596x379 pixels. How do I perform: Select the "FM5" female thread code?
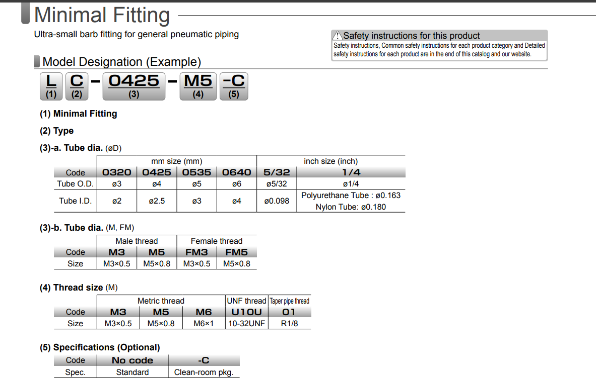point(236,252)
